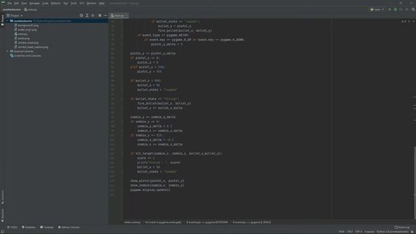This screenshot has width=416, height=234.
Task: Open the run configuration dropdown
Action: point(377,9)
